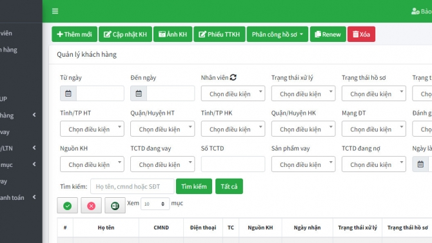Open Mạng ĐT dropdown
The image size is (432, 243).
[x=374, y=129]
